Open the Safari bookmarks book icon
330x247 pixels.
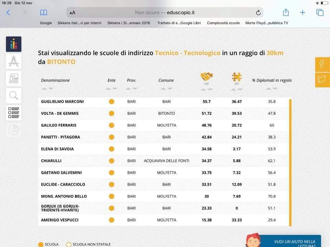44,13
